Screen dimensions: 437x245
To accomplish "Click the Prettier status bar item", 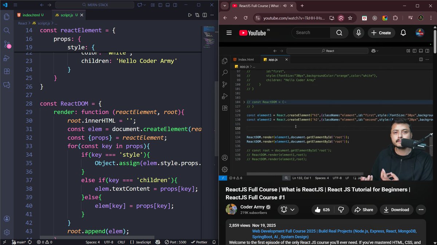I will (199, 242).
